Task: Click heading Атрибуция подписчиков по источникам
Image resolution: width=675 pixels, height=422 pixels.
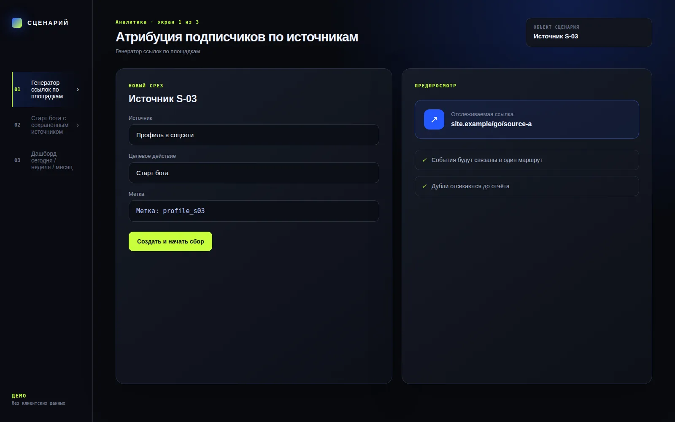Action: [x=237, y=37]
